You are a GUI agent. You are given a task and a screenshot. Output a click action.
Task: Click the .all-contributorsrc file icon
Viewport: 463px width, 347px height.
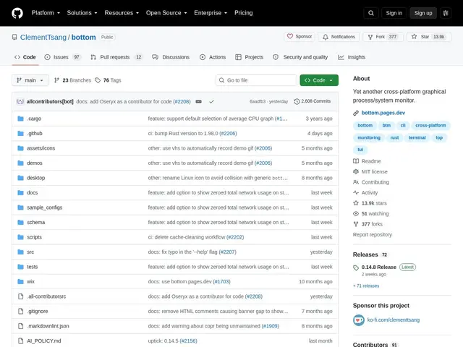pos(20,296)
